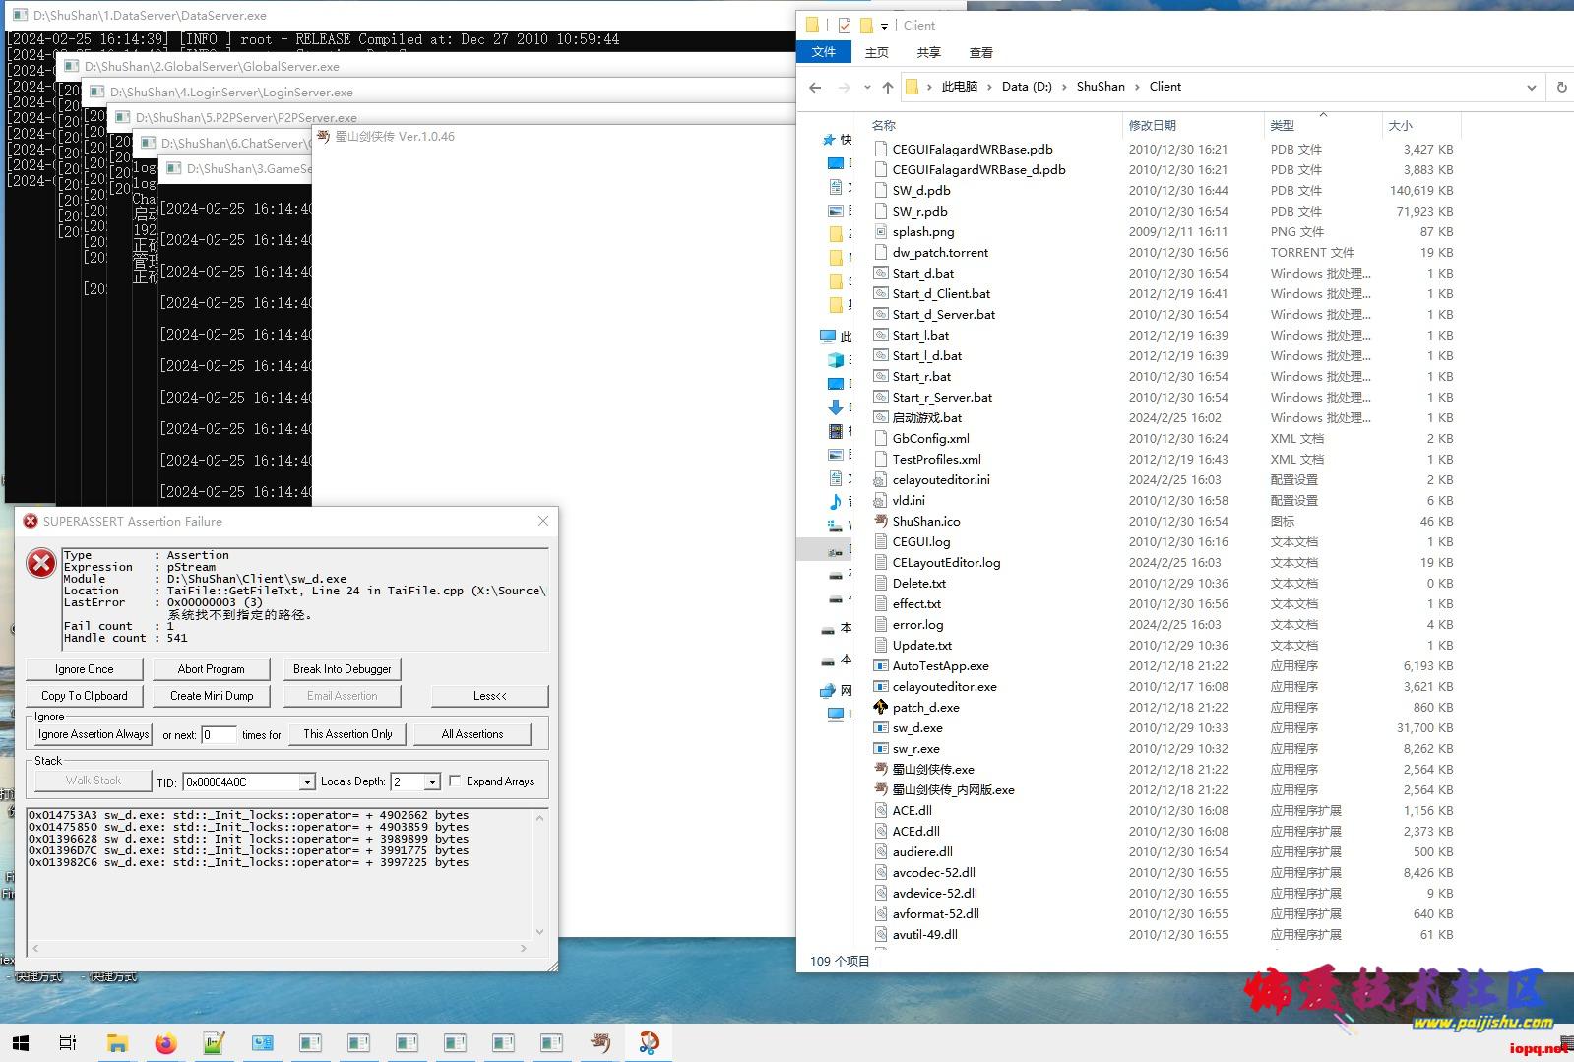Select the file dw_patch.torrent
The width and height of the screenshot is (1574, 1062).
click(940, 252)
